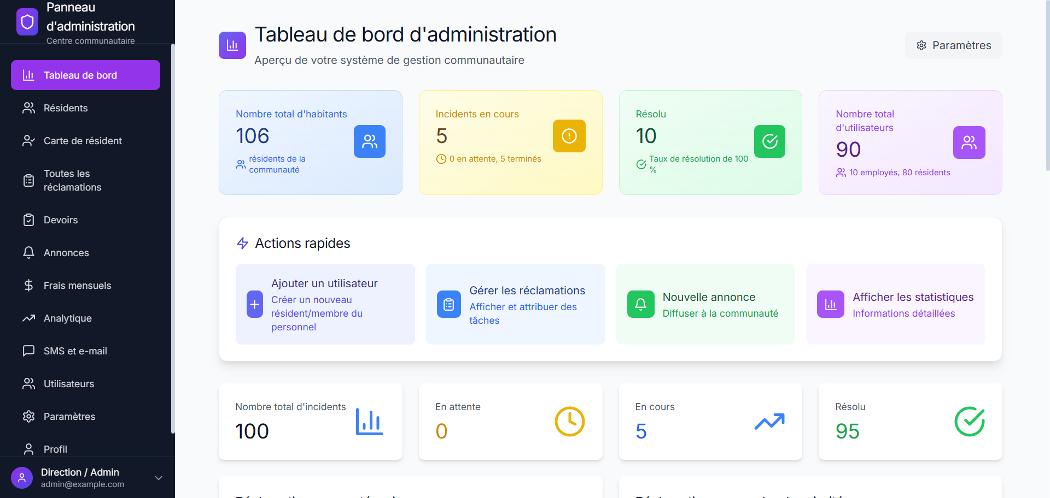Open SMS et e-mail message icon

(x=29, y=351)
